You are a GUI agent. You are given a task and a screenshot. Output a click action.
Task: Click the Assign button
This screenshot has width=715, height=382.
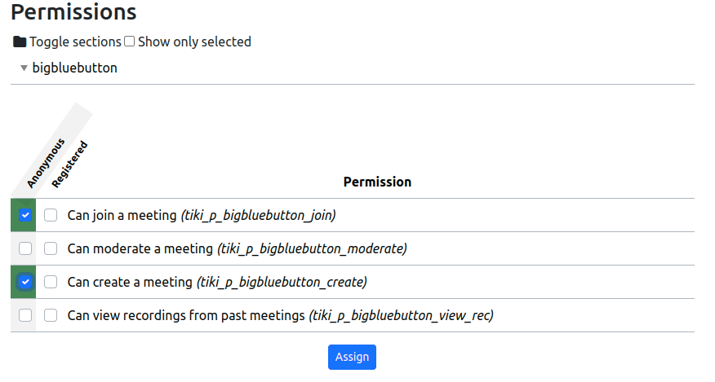(x=352, y=357)
